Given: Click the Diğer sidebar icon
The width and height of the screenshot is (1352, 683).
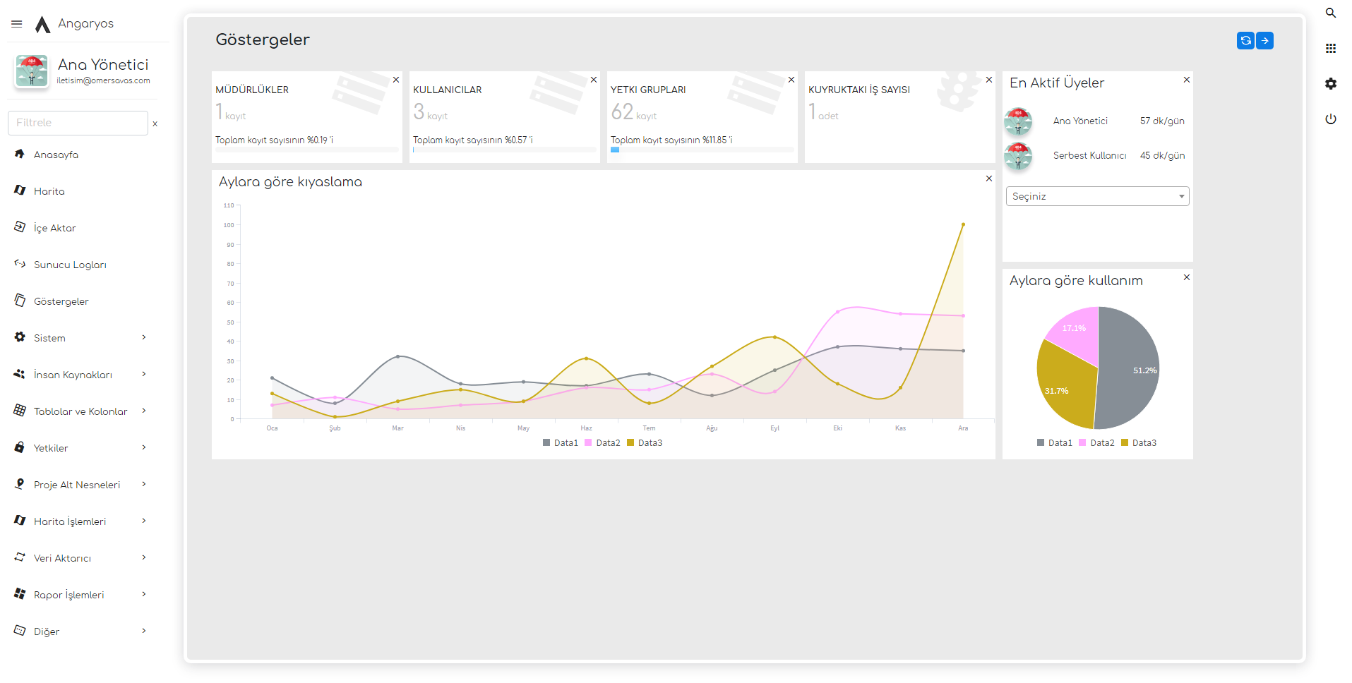Looking at the screenshot, I should pyautogui.click(x=20, y=631).
